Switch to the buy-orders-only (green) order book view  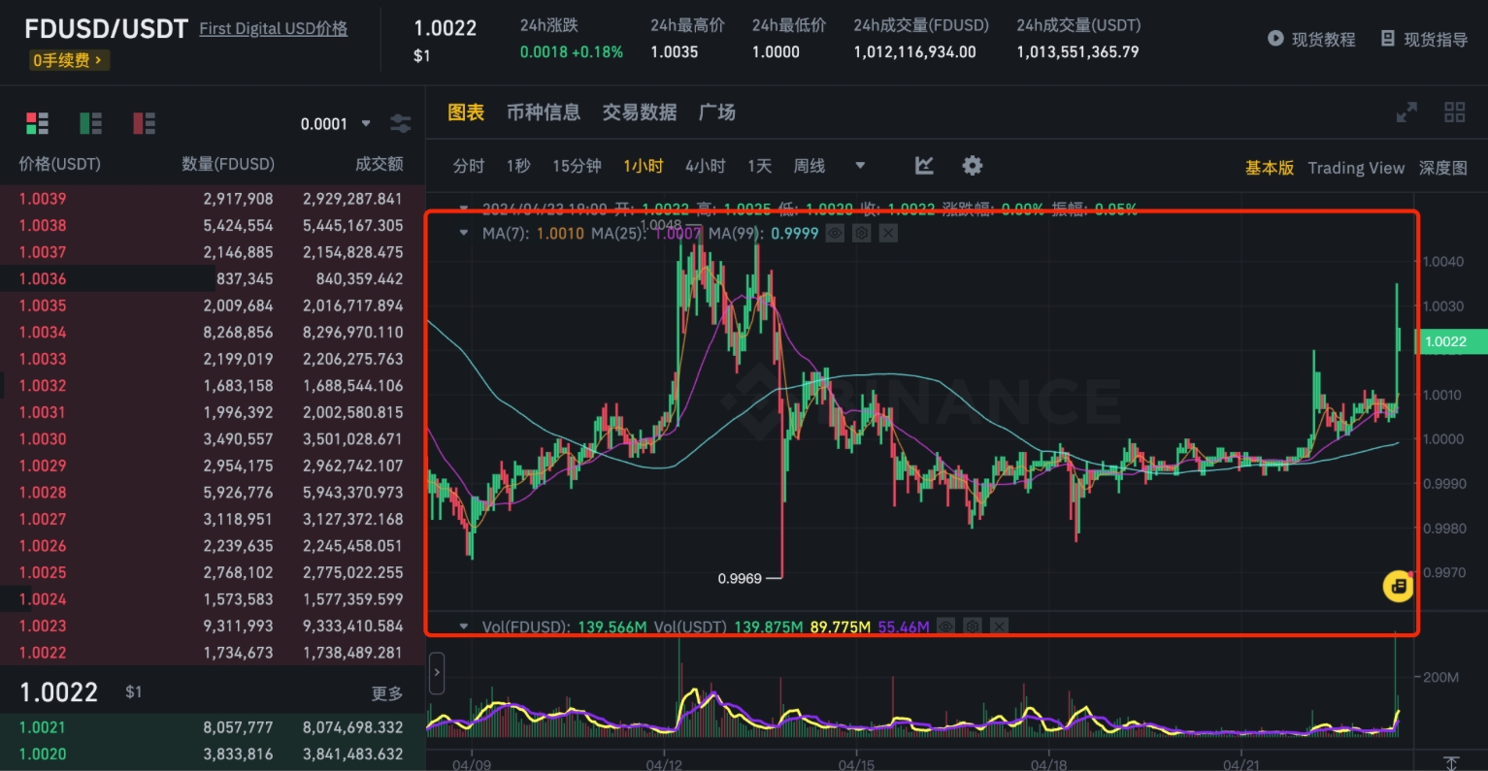pyautogui.click(x=90, y=123)
